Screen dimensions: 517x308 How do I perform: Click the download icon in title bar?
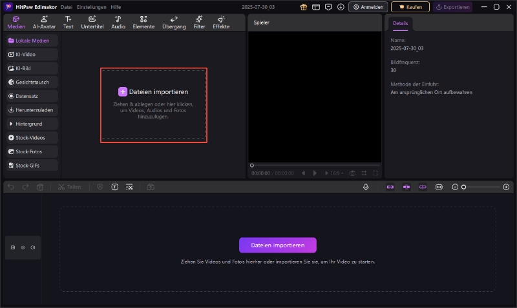click(x=341, y=7)
